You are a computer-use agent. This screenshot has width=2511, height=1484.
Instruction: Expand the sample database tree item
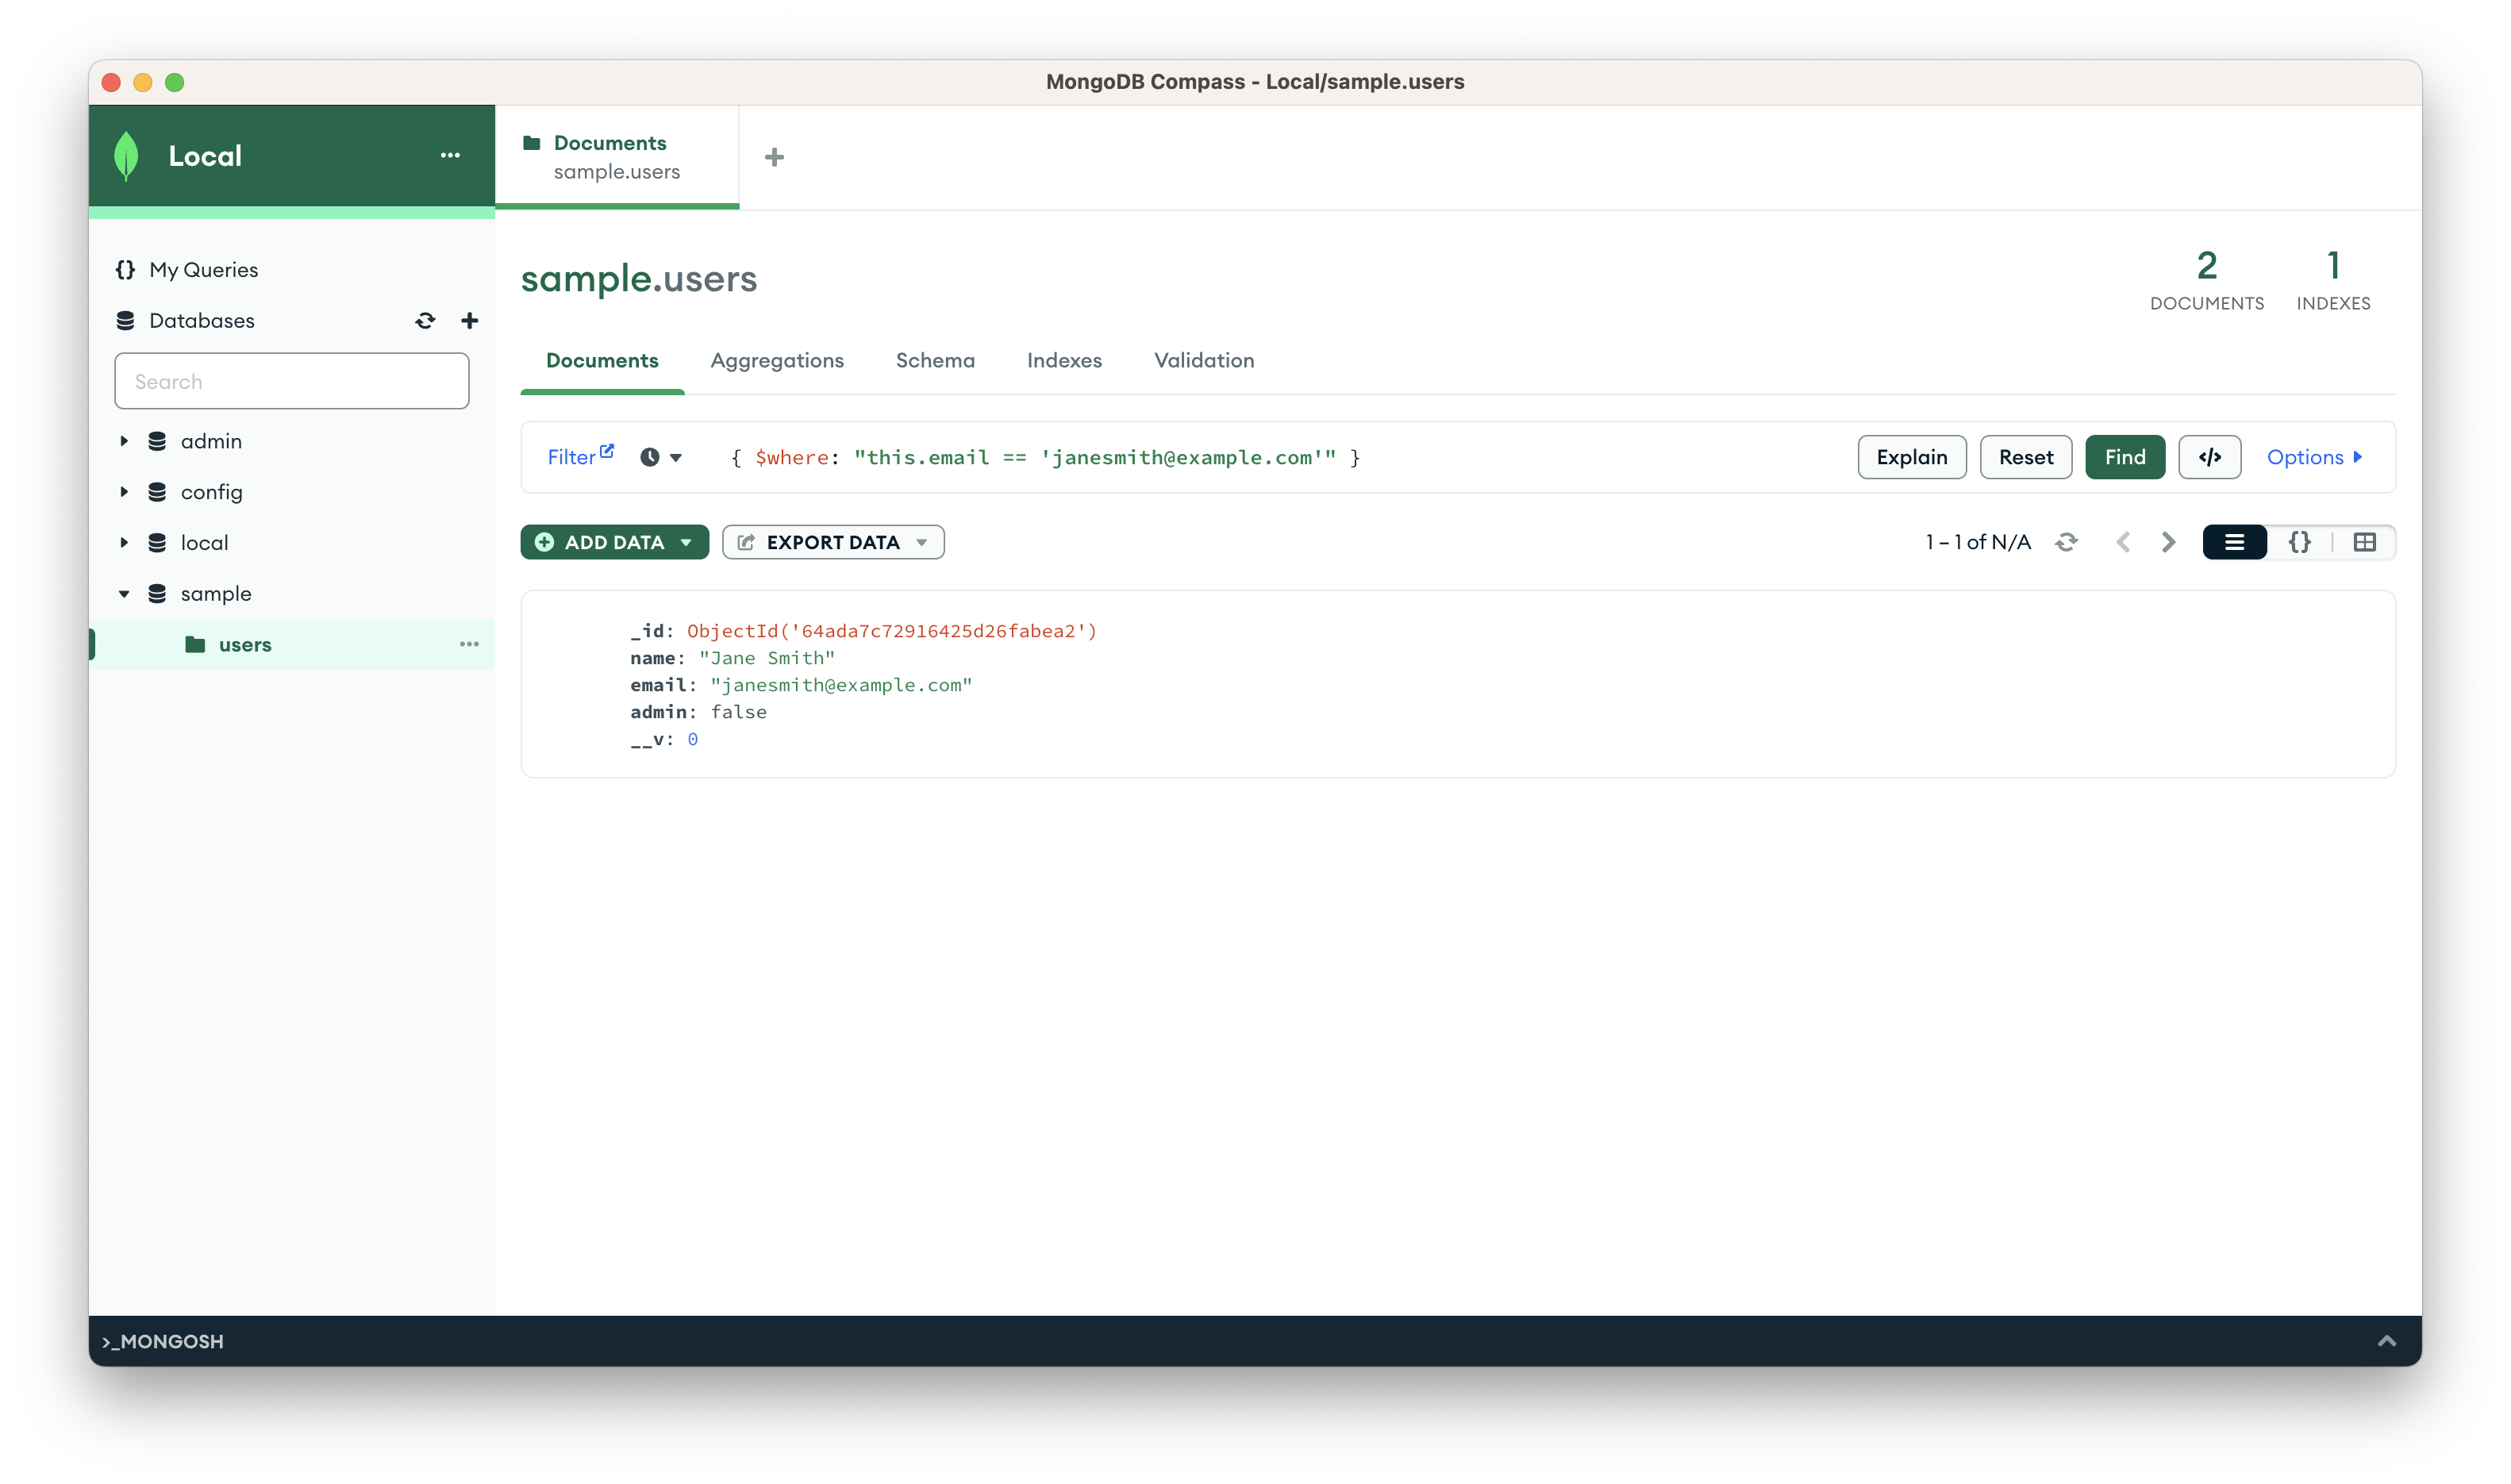[122, 594]
